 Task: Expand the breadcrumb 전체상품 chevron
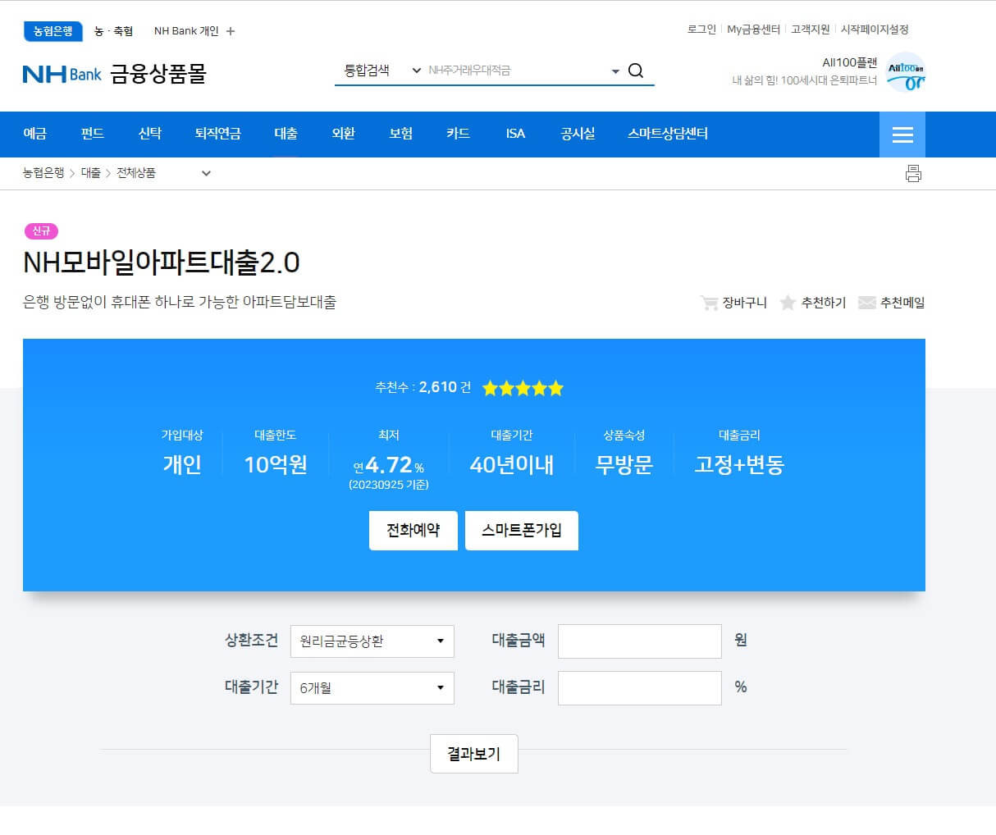pos(206,173)
